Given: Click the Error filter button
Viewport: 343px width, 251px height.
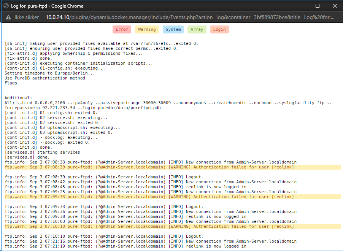Looking at the screenshot, I should (x=122, y=30).
